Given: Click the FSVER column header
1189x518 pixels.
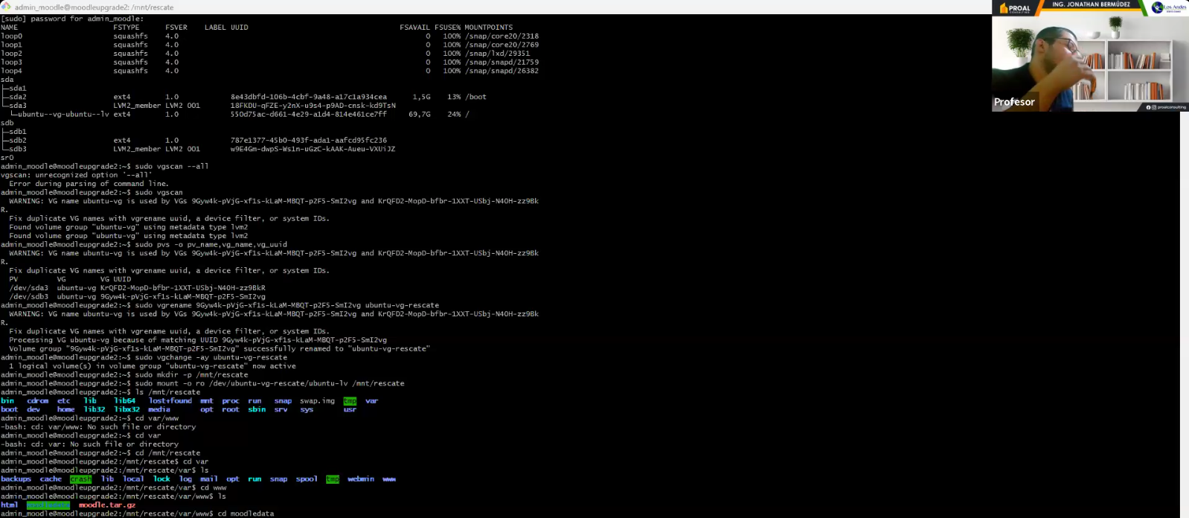Looking at the screenshot, I should click(176, 28).
